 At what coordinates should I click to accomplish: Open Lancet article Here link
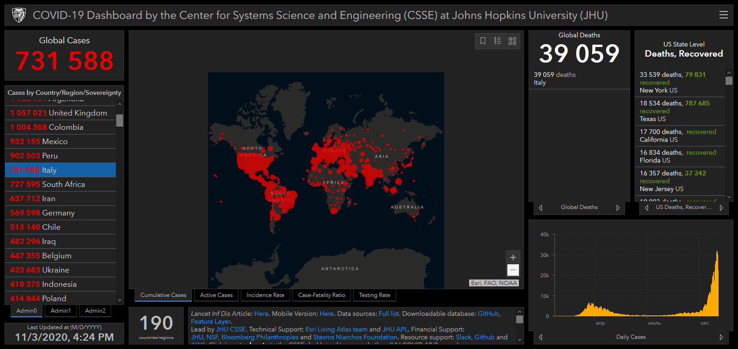(261, 314)
